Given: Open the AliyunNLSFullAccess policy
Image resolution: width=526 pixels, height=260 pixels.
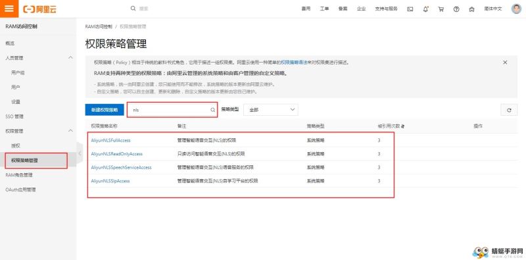Looking at the screenshot, I should [110, 140].
